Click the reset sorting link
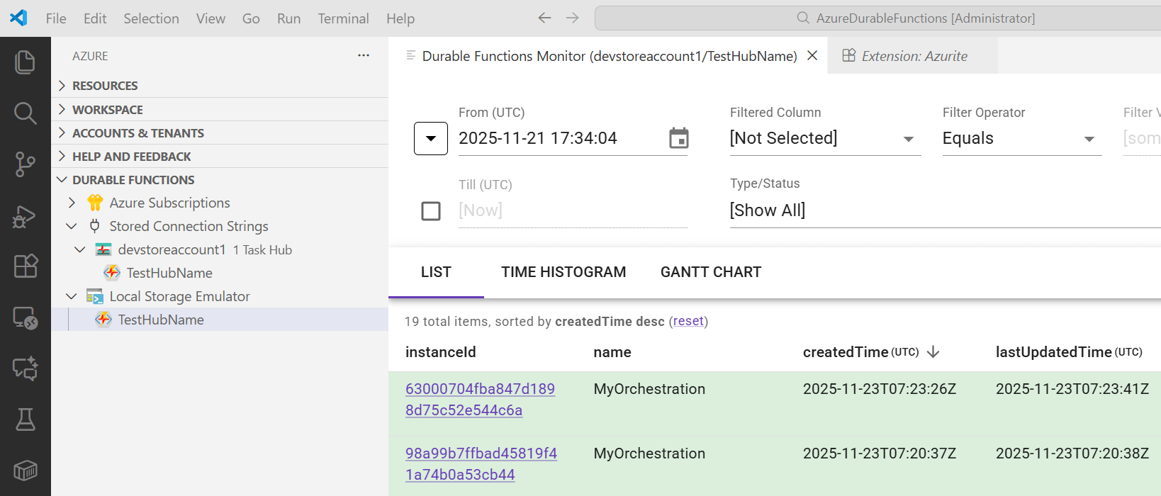Viewport: 1161px width, 496px height. tap(688, 322)
